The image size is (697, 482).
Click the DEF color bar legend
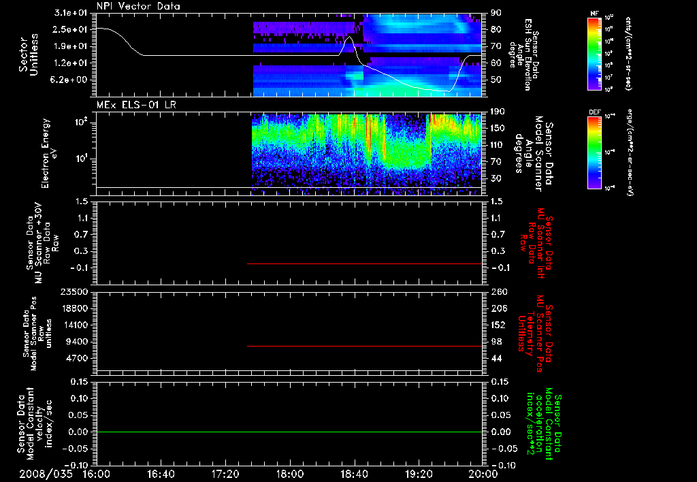tap(594, 152)
